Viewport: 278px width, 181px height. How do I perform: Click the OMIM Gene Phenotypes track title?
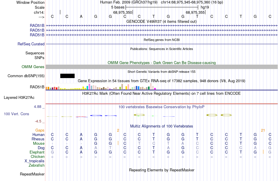162,63
